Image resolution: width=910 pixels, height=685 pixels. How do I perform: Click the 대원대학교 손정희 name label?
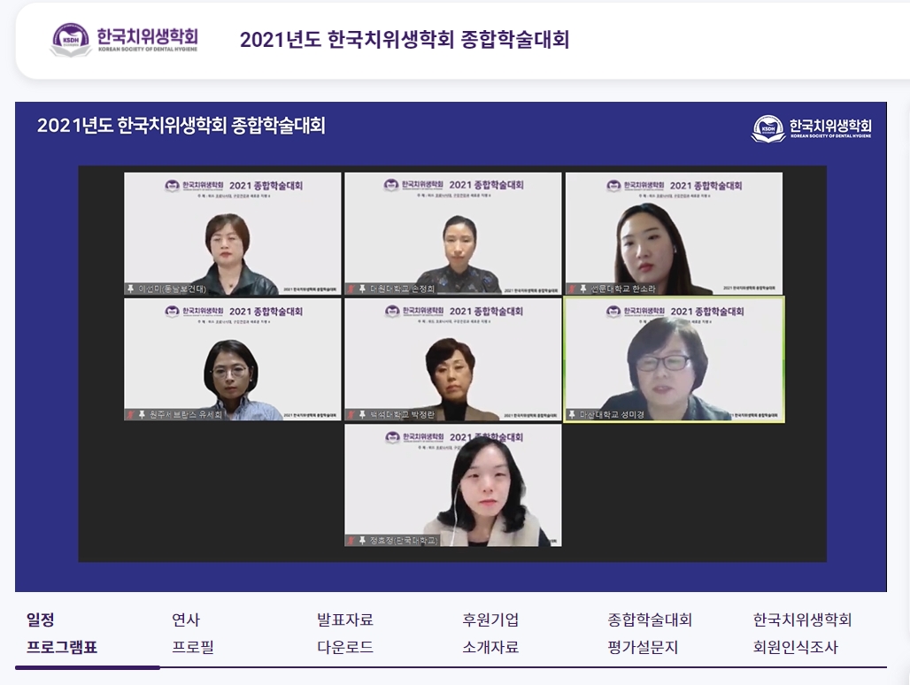point(402,289)
